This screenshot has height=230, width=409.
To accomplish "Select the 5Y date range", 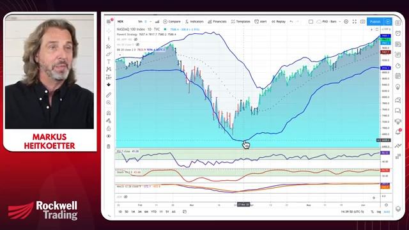I will click(167, 211).
